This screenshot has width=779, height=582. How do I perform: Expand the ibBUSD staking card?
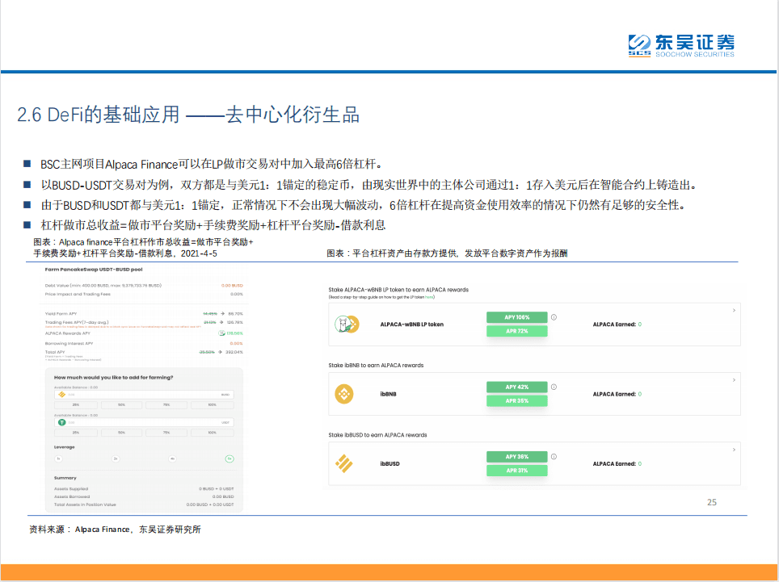coord(732,449)
